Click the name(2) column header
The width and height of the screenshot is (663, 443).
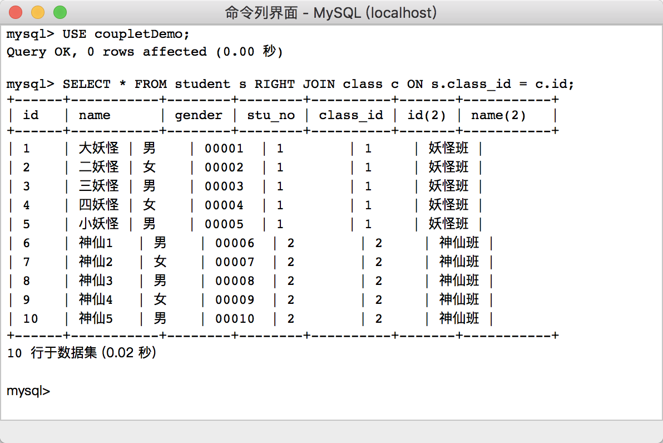coord(498,115)
